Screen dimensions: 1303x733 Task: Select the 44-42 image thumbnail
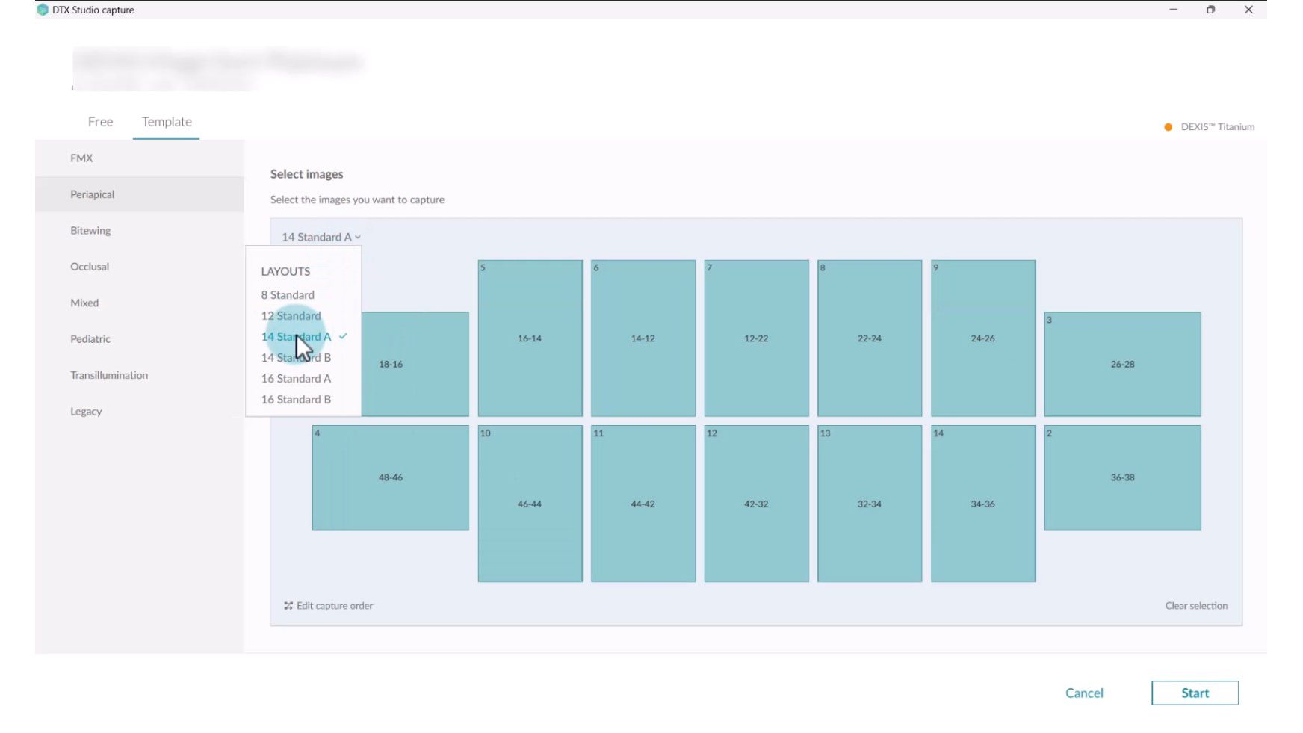tap(643, 504)
